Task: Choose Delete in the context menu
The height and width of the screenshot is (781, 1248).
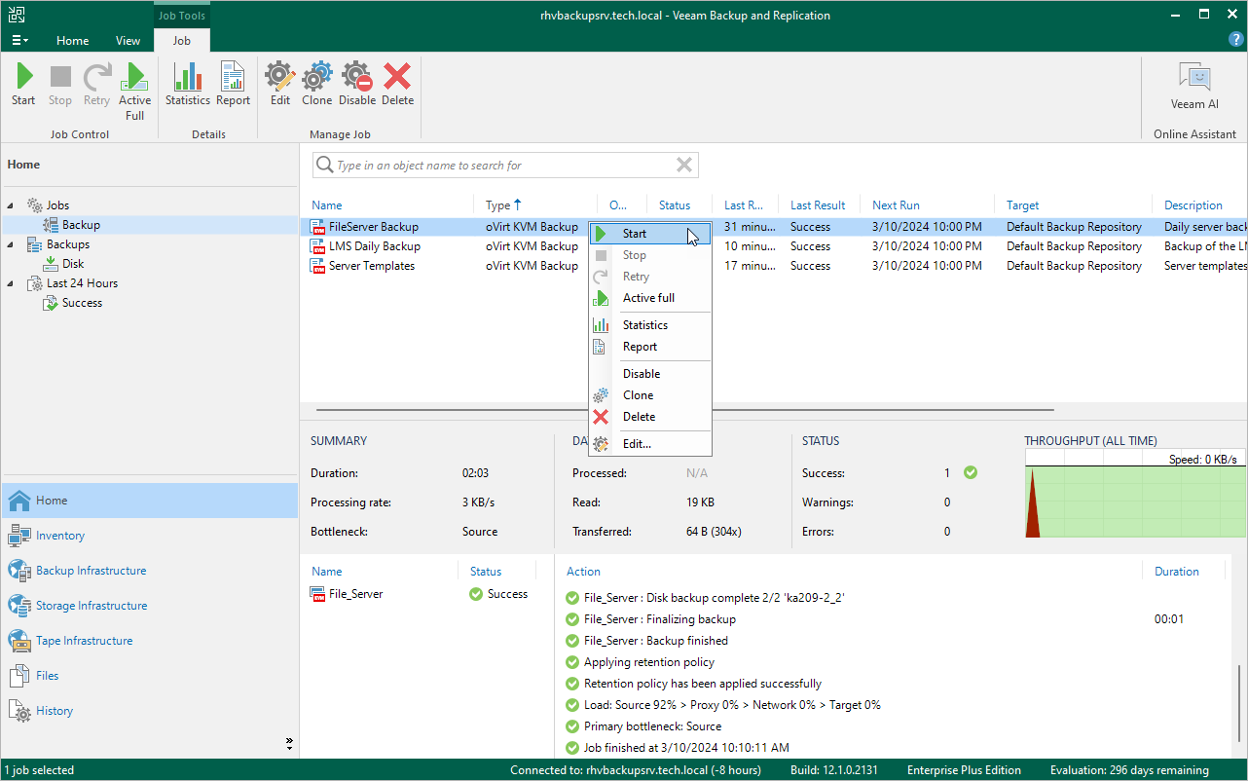Action: [650, 417]
